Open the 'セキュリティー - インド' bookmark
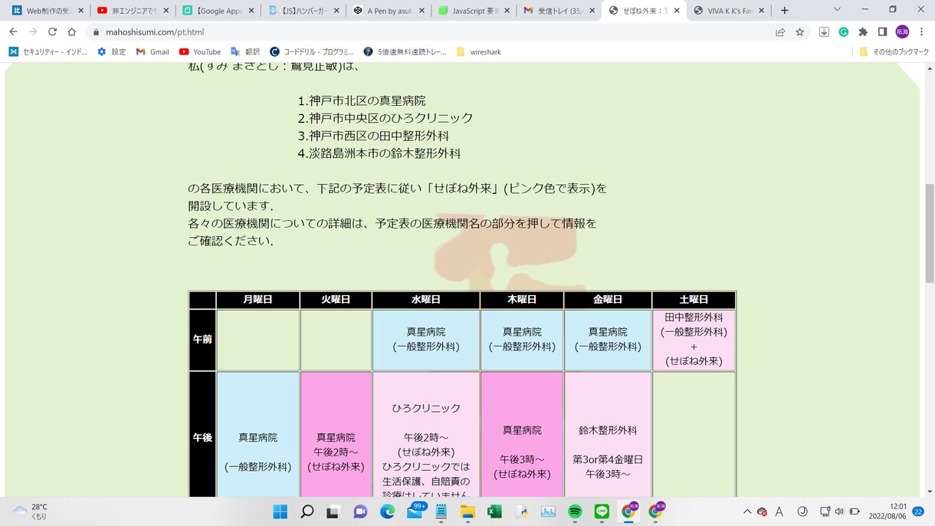The image size is (935, 526). [x=48, y=51]
